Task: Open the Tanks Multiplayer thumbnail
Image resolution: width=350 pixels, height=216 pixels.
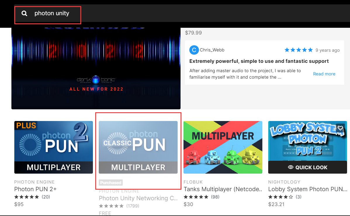Action: (x=223, y=147)
